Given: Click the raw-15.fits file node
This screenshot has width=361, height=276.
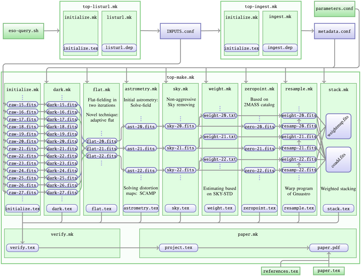Looking at the screenshot, I should [x=22, y=105].
